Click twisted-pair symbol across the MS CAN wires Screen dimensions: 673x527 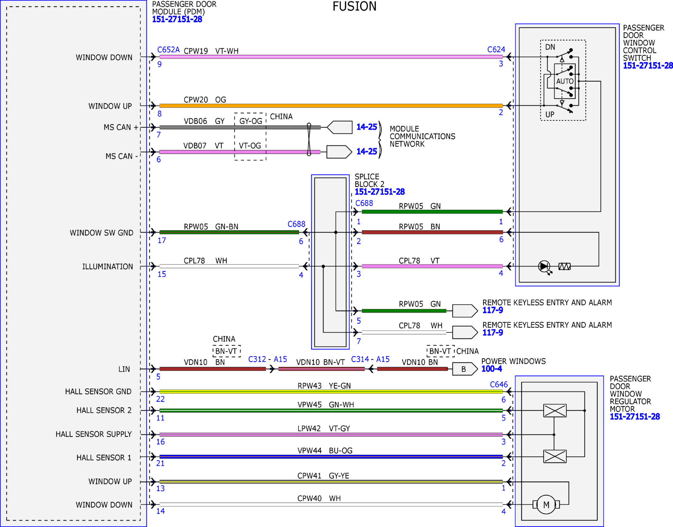[x=309, y=139]
